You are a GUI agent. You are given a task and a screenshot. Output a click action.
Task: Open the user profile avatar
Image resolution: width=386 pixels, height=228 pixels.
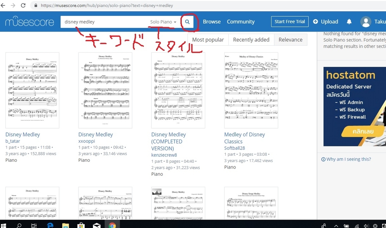point(366,22)
